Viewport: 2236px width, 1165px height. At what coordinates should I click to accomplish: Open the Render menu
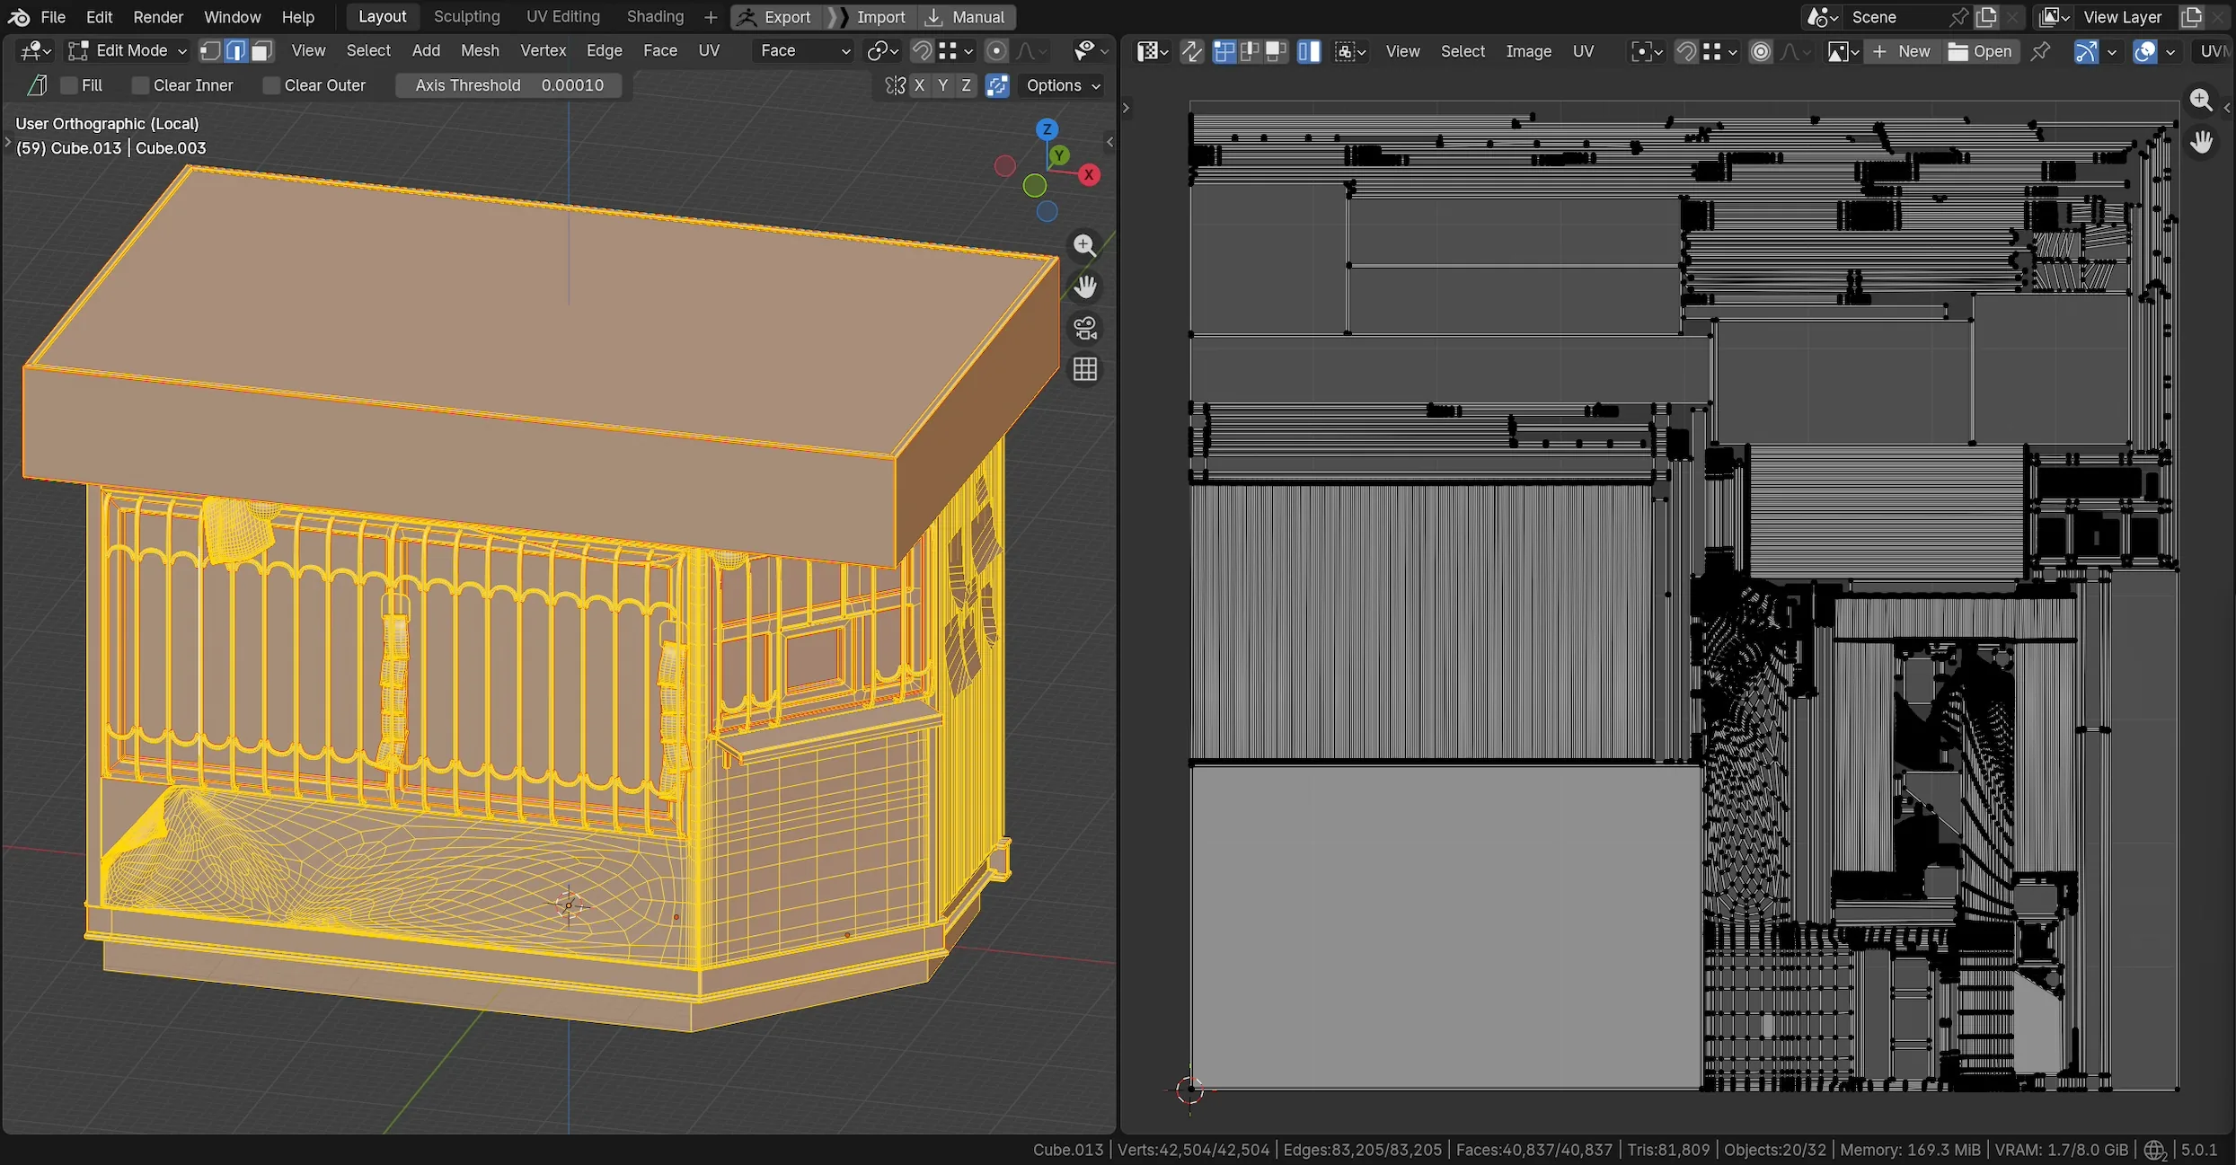pos(158,17)
